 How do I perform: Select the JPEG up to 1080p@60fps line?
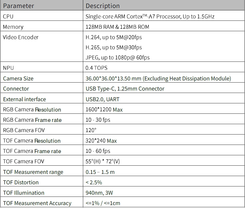click(x=117, y=58)
